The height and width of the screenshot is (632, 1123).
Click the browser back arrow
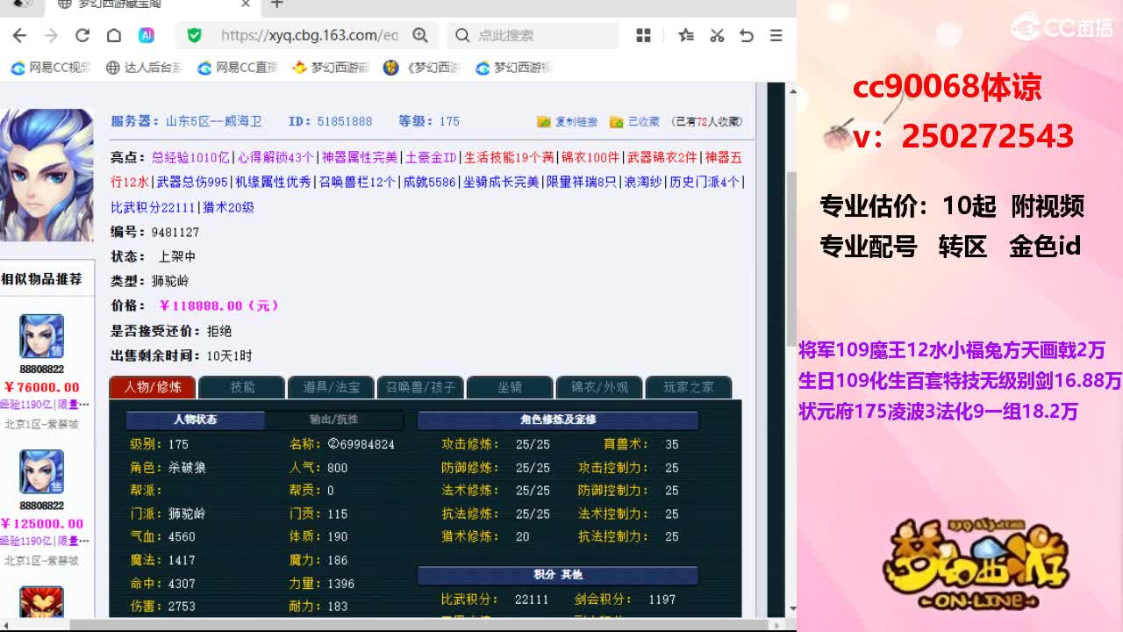pos(19,35)
